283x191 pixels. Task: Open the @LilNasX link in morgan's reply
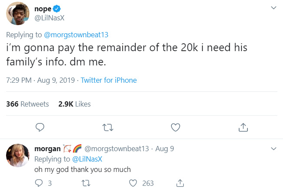click(87, 159)
